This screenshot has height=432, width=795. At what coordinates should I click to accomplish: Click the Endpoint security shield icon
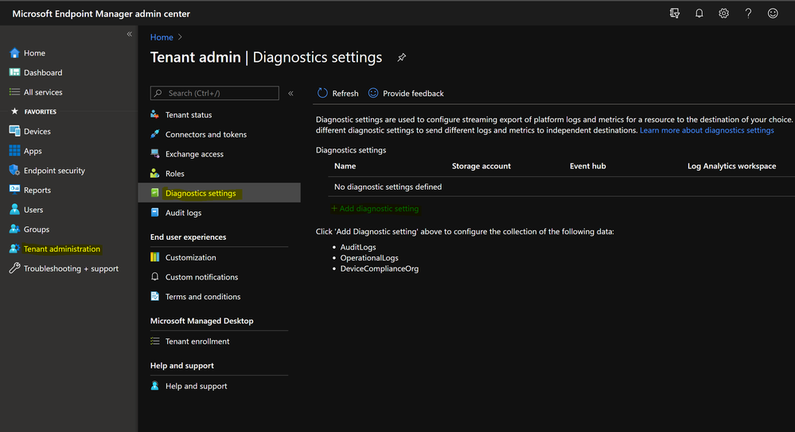pyautogui.click(x=14, y=170)
